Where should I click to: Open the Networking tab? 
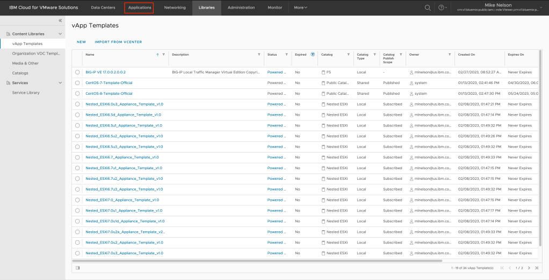(x=175, y=7)
